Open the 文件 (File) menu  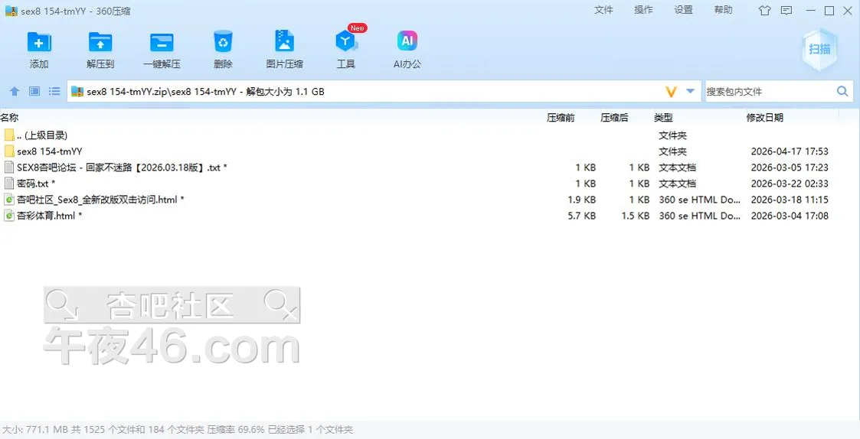pyautogui.click(x=603, y=10)
